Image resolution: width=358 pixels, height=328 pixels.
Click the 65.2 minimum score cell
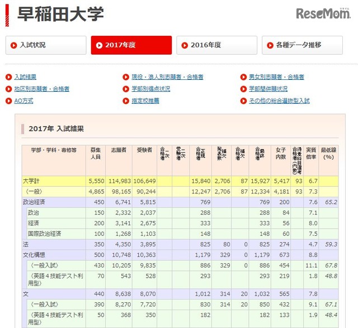[x=328, y=202]
